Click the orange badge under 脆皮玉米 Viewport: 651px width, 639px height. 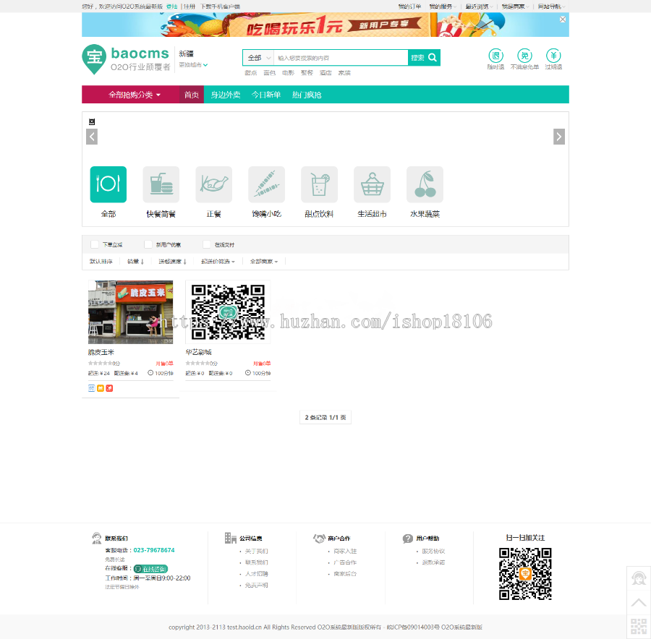tap(101, 388)
